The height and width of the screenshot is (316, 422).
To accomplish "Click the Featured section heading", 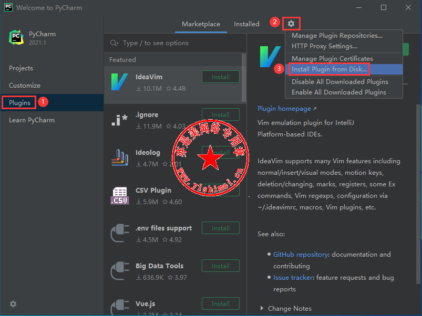I will click(x=122, y=60).
